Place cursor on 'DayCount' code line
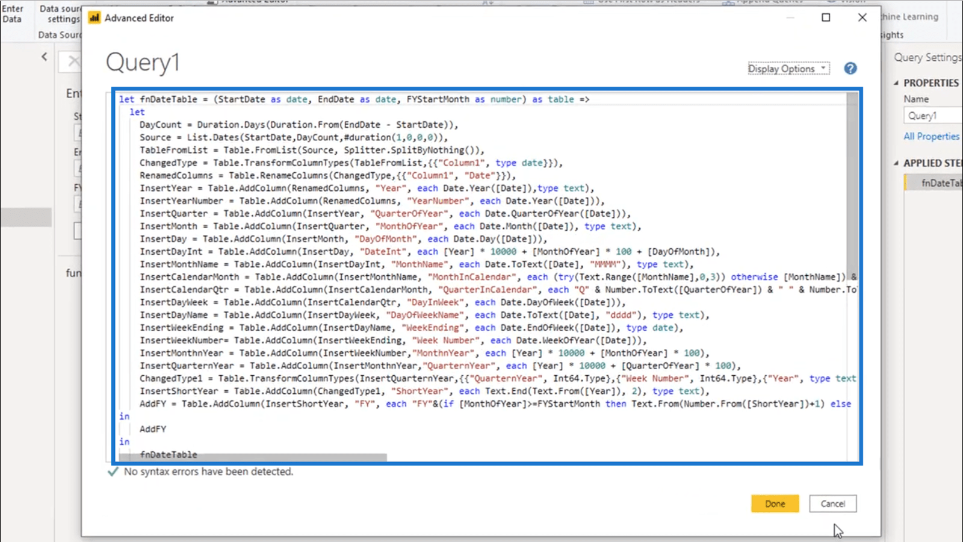Viewport: 963px width, 542px height. [299, 125]
